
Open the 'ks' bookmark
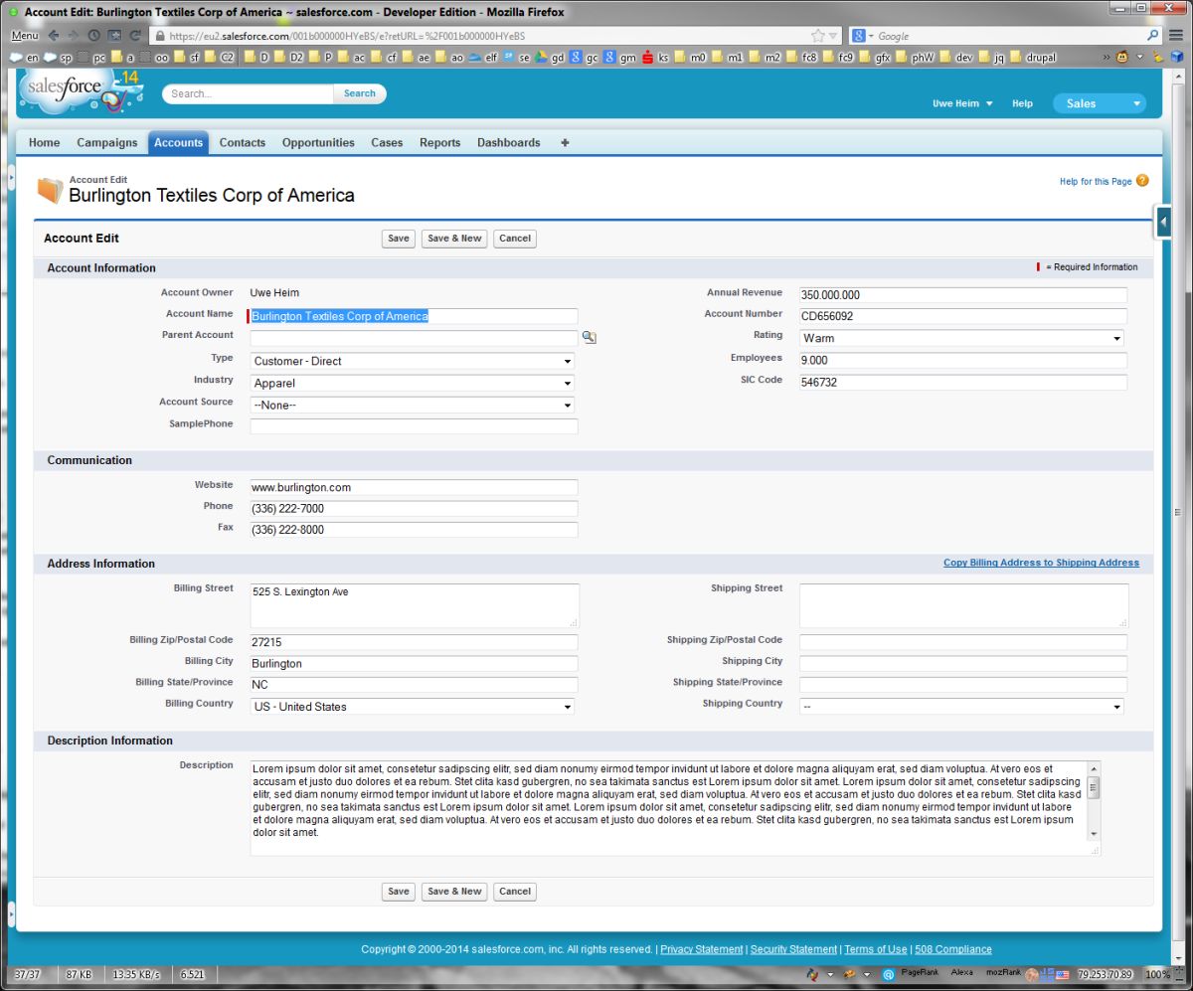click(x=656, y=58)
